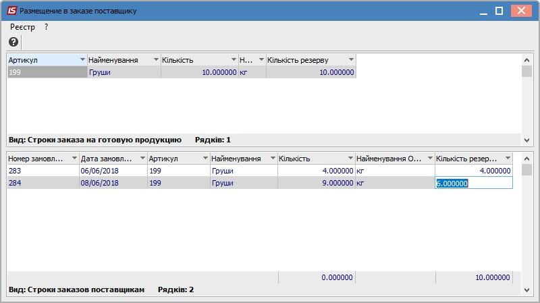The image size is (540, 303).
Task: Select article 199 row in the upper table
Action: pyautogui.click(x=182, y=72)
